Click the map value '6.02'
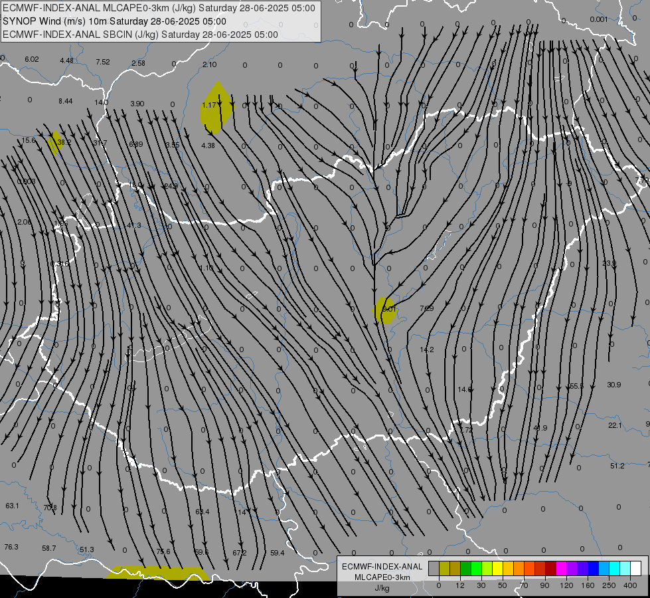 tap(31, 59)
